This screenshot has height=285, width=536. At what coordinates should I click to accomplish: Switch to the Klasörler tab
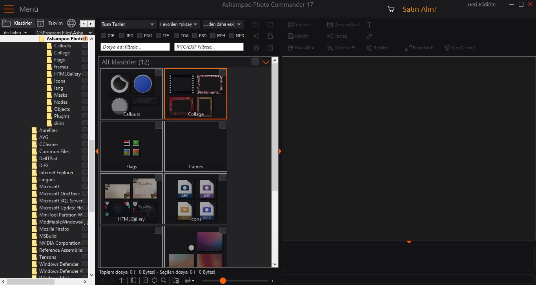(18, 23)
